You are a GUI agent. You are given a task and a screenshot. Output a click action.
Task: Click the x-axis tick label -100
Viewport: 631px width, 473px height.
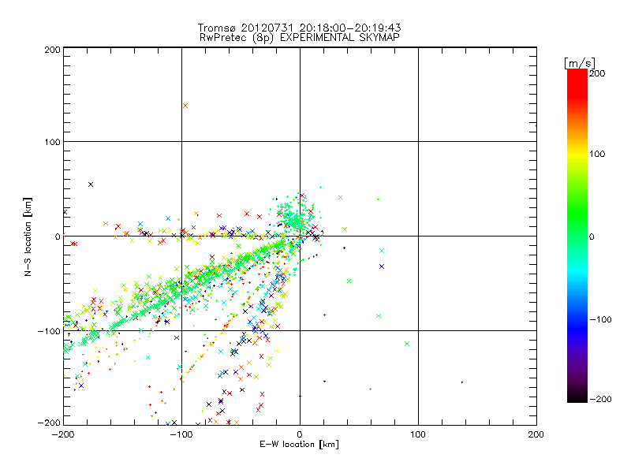point(181,434)
